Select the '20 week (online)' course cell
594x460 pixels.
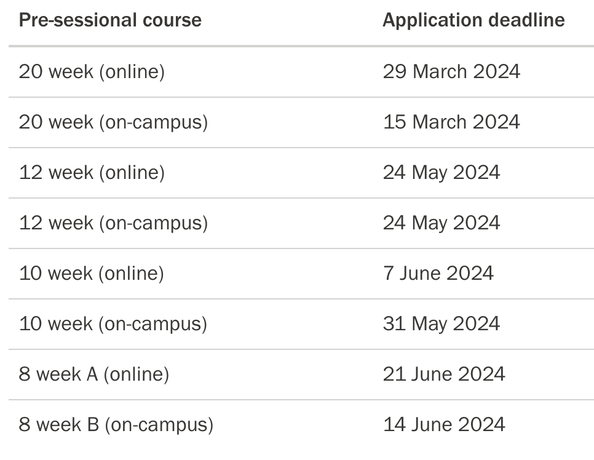pos(92,72)
